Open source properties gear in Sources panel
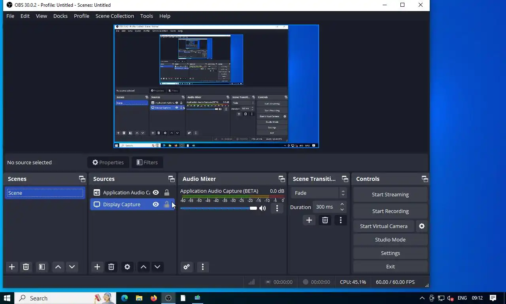This screenshot has height=304, width=506. 127,267
